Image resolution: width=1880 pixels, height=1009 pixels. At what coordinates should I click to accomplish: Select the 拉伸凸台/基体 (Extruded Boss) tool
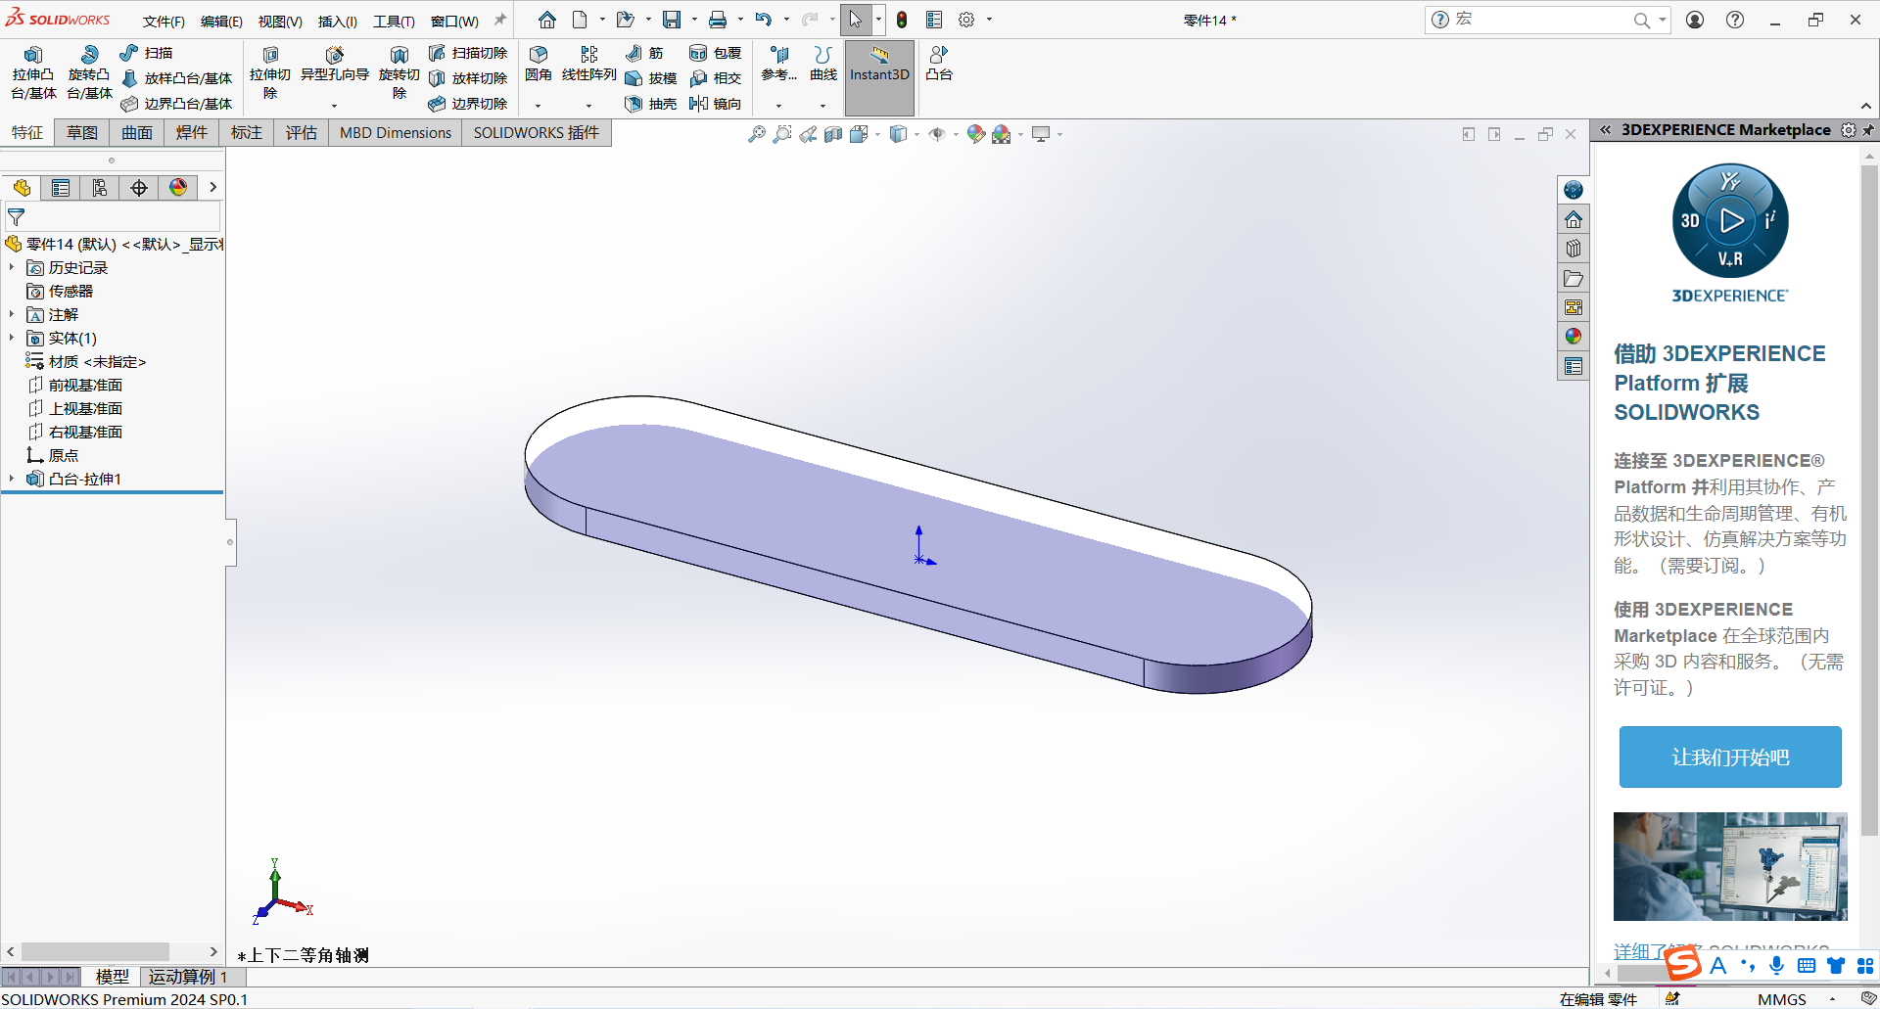33,72
